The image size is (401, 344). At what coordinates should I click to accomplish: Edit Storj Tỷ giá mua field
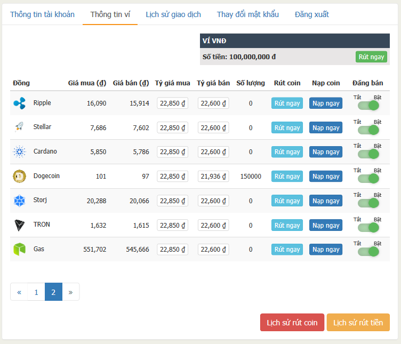point(172,201)
